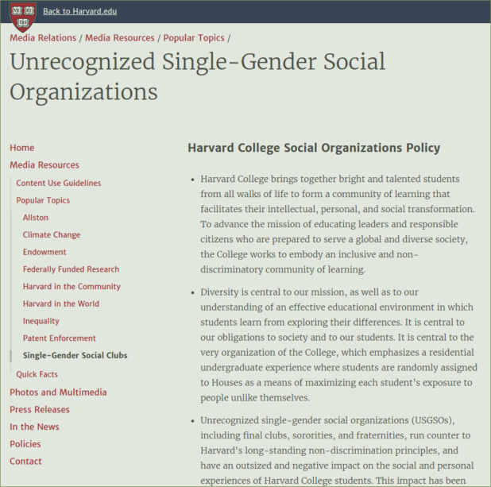This screenshot has width=491, height=487.
Task: Open Media Resources in the breadcrumb
Action: pos(120,37)
